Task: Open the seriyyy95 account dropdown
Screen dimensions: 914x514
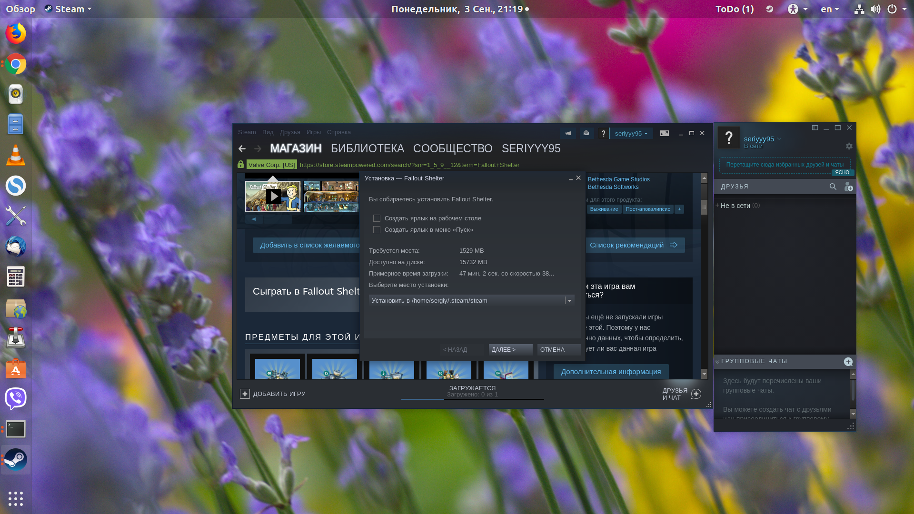Action: click(631, 133)
